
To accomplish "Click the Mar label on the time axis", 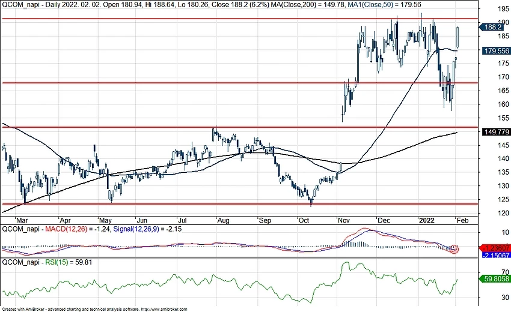I will (x=22, y=220).
